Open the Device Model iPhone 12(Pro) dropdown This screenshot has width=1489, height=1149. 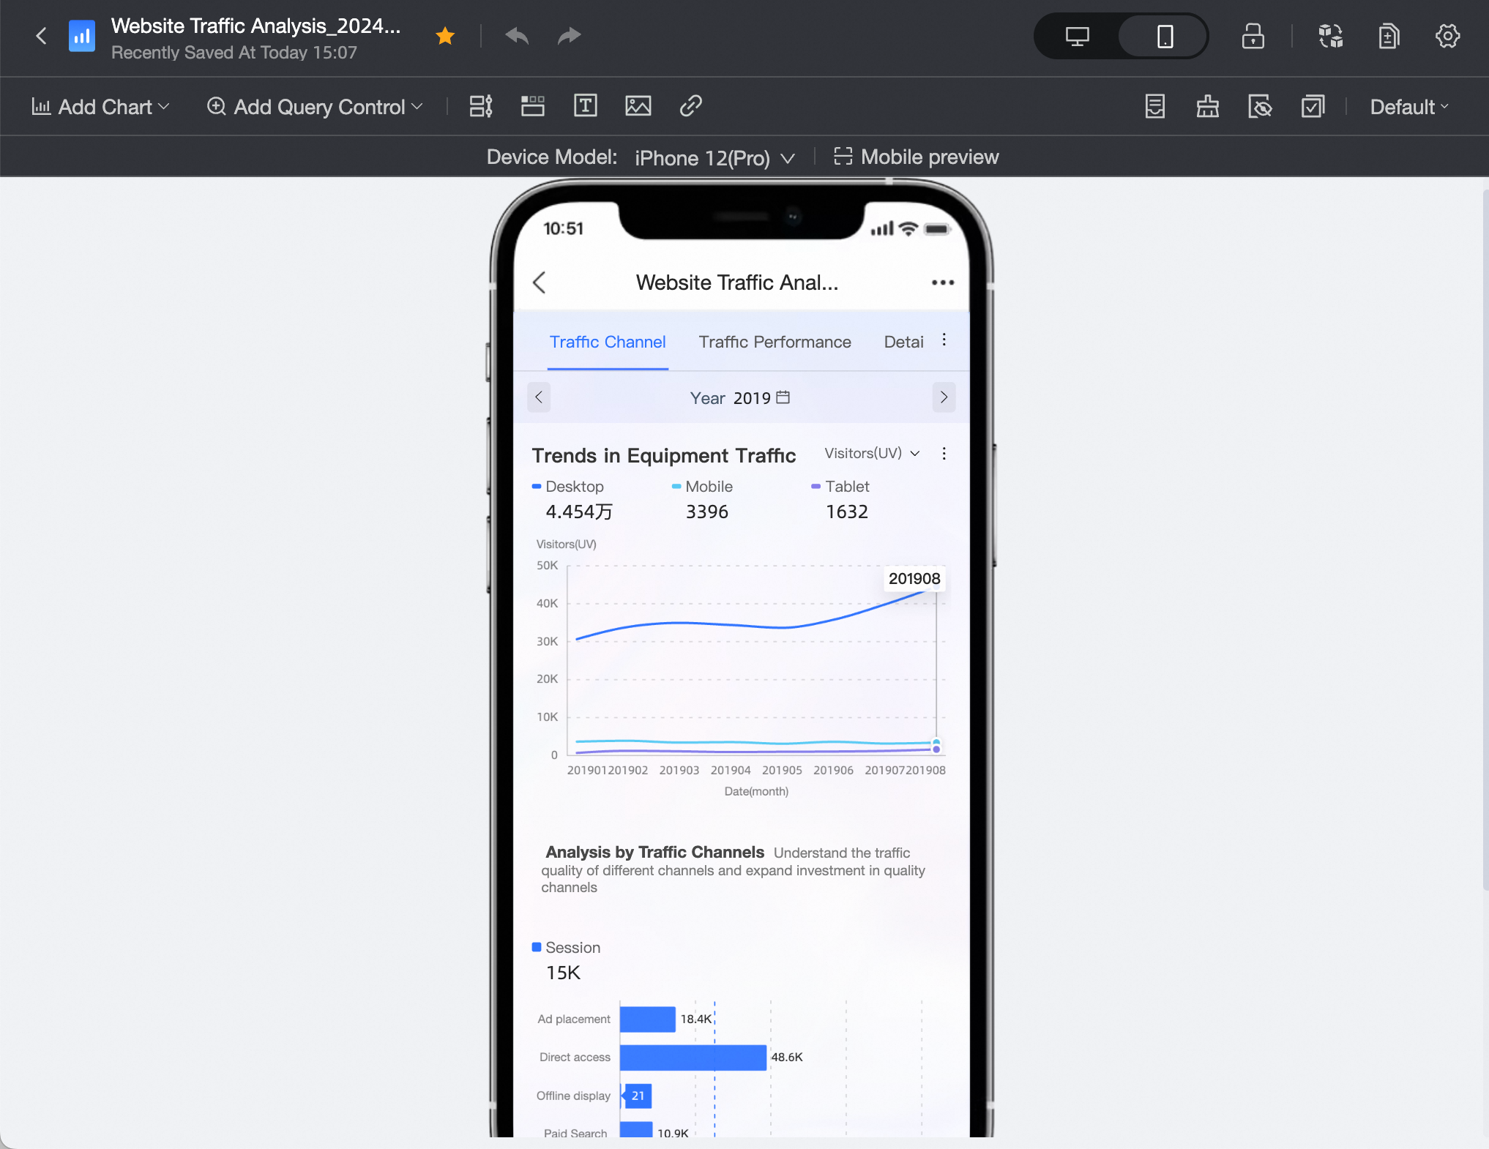click(x=714, y=158)
